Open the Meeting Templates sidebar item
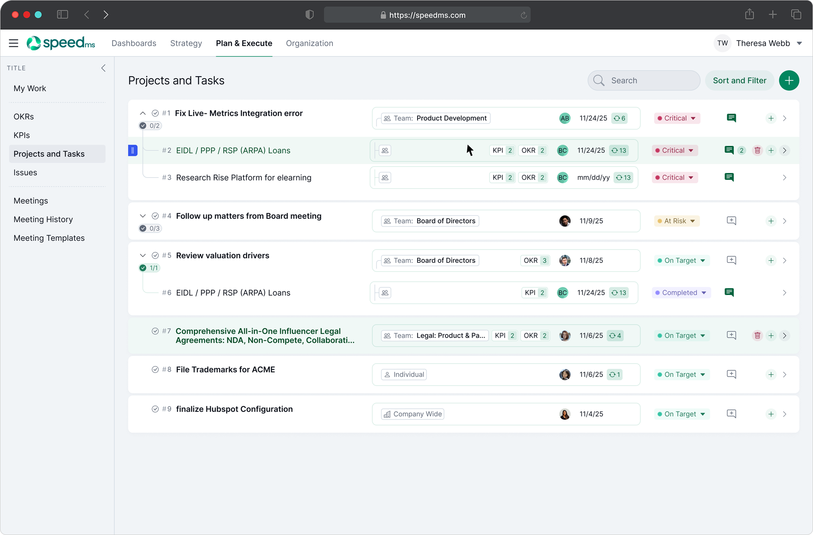Screen dimensions: 813x535 tap(49, 238)
